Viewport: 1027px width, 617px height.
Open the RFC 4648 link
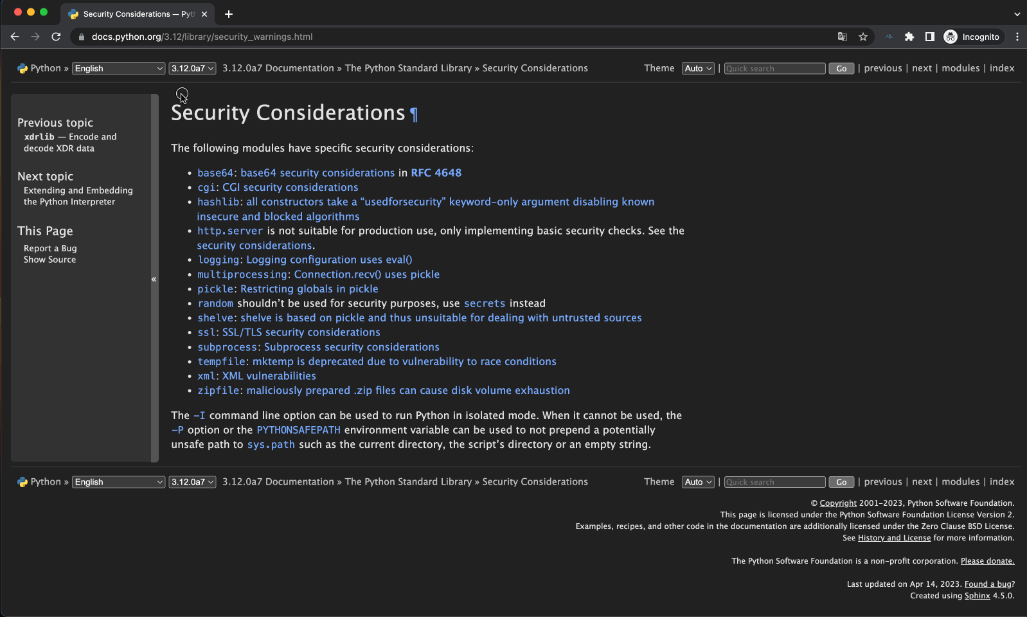click(x=436, y=173)
